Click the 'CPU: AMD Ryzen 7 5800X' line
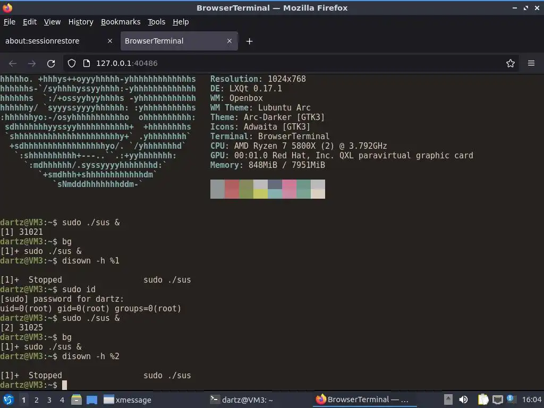The width and height of the screenshot is (544, 408). (299, 146)
